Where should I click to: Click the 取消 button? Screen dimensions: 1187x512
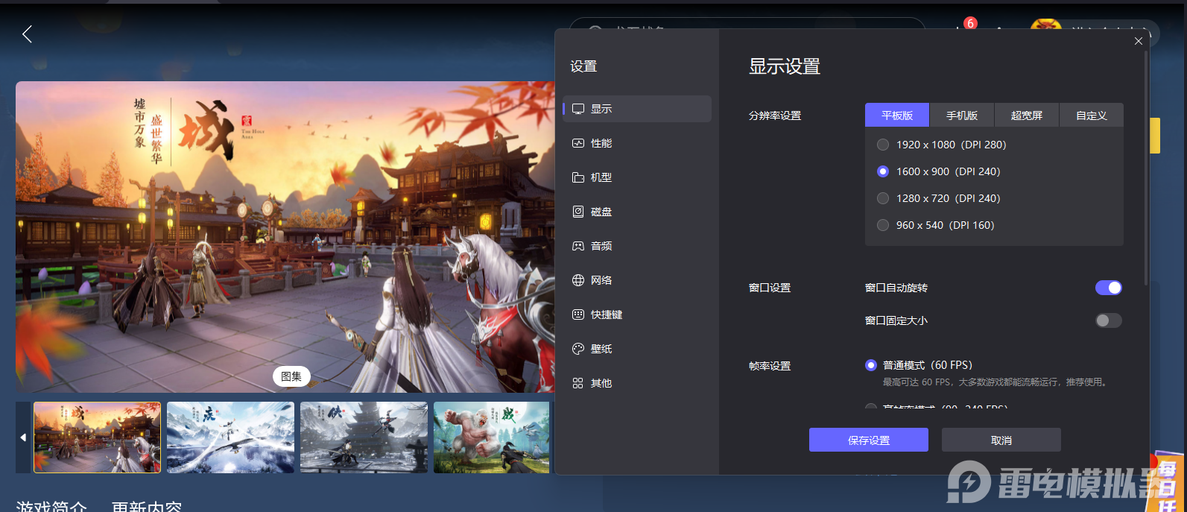click(x=1001, y=440)
